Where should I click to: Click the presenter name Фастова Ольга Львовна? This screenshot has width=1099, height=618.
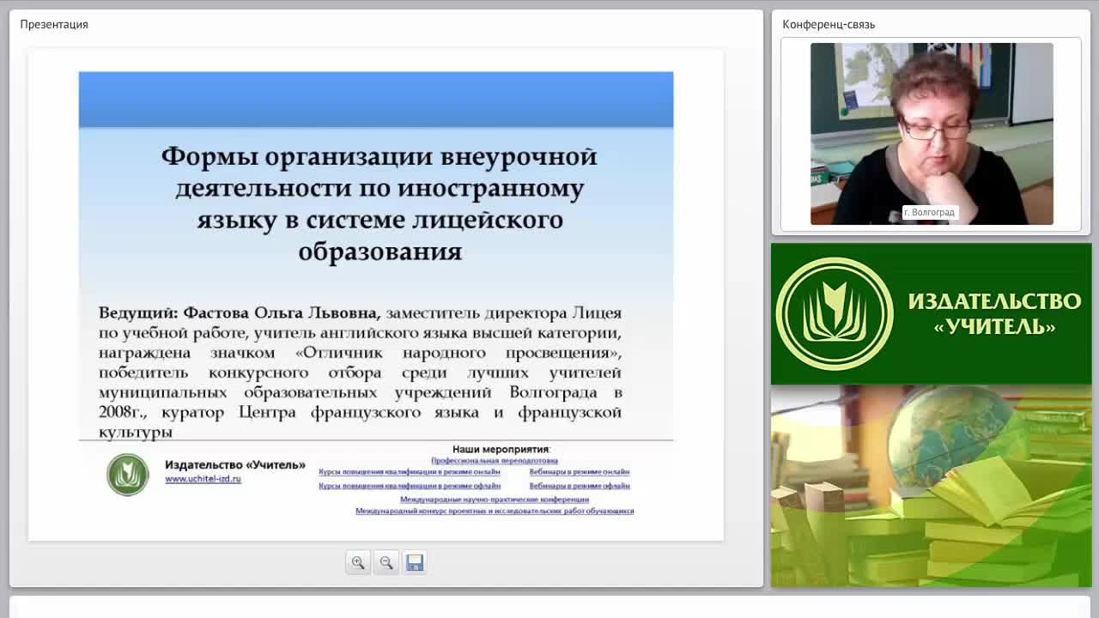coord(282,313)
